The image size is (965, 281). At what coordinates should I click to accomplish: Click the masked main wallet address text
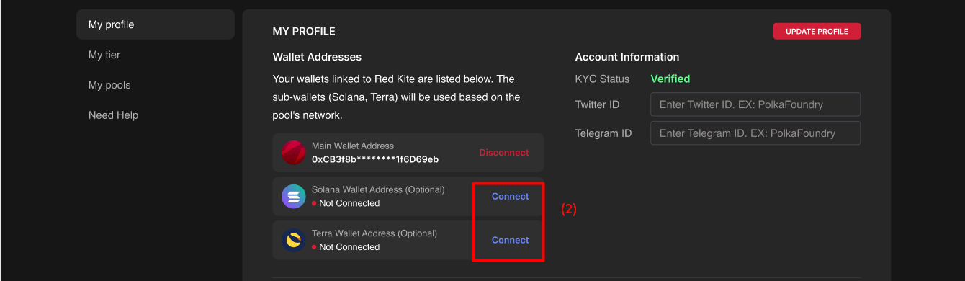(375, 159)
